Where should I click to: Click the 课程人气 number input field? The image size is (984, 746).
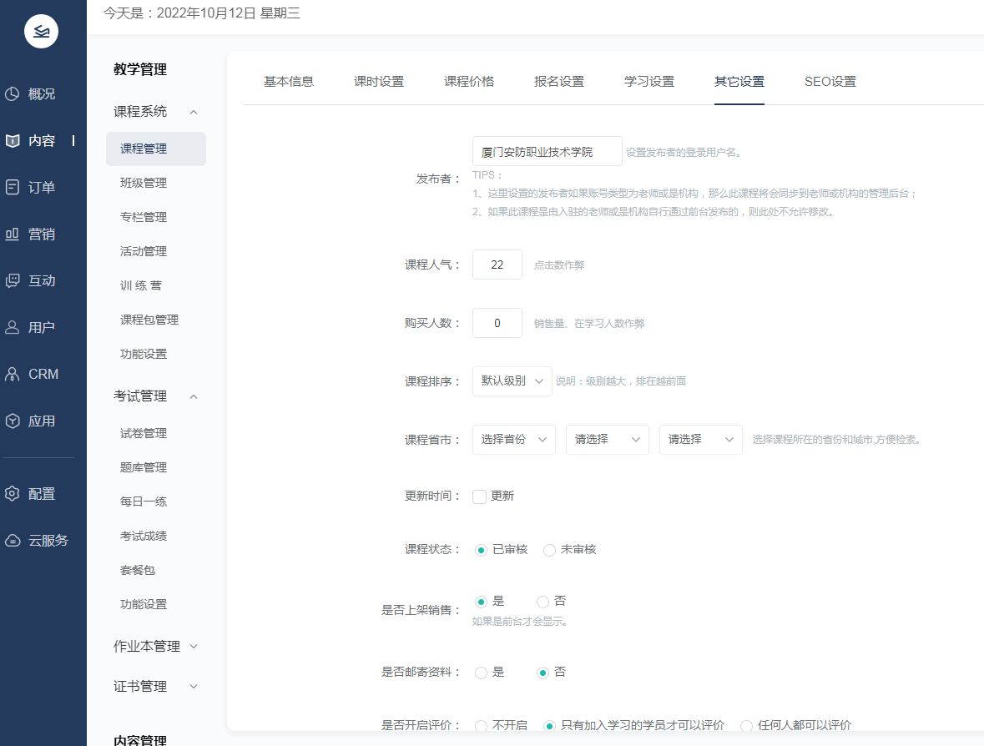(497, 265)
